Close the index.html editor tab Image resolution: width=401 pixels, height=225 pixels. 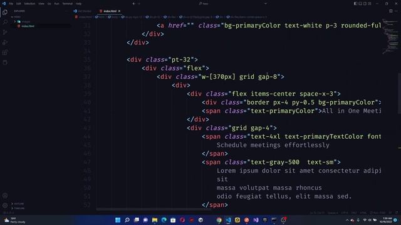(x=120, y=11)
